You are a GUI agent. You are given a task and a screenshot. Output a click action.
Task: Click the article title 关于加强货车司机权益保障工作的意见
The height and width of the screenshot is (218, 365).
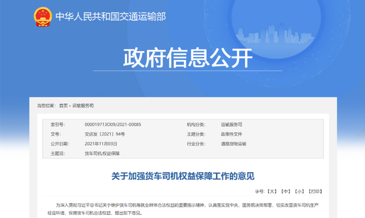183,176
